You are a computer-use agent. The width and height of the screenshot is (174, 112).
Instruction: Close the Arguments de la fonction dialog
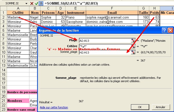(x=170, y=30)
